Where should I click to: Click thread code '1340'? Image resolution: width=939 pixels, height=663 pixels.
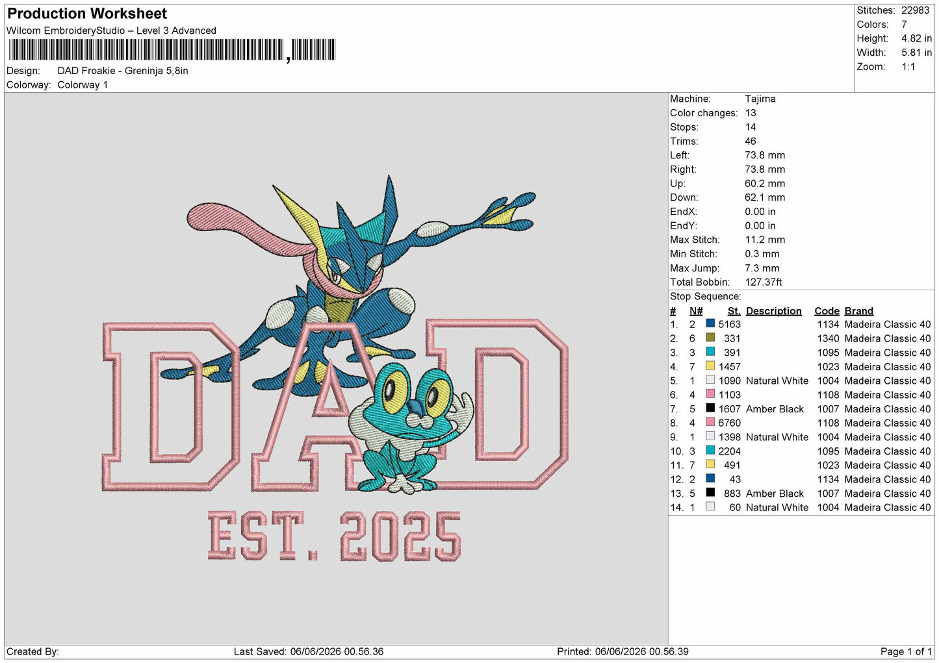828,338
